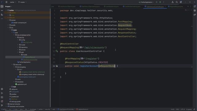
Task: Expand External Libraries node
Action: pos(6,104)
